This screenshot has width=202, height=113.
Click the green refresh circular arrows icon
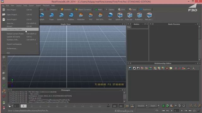point(168,106)
